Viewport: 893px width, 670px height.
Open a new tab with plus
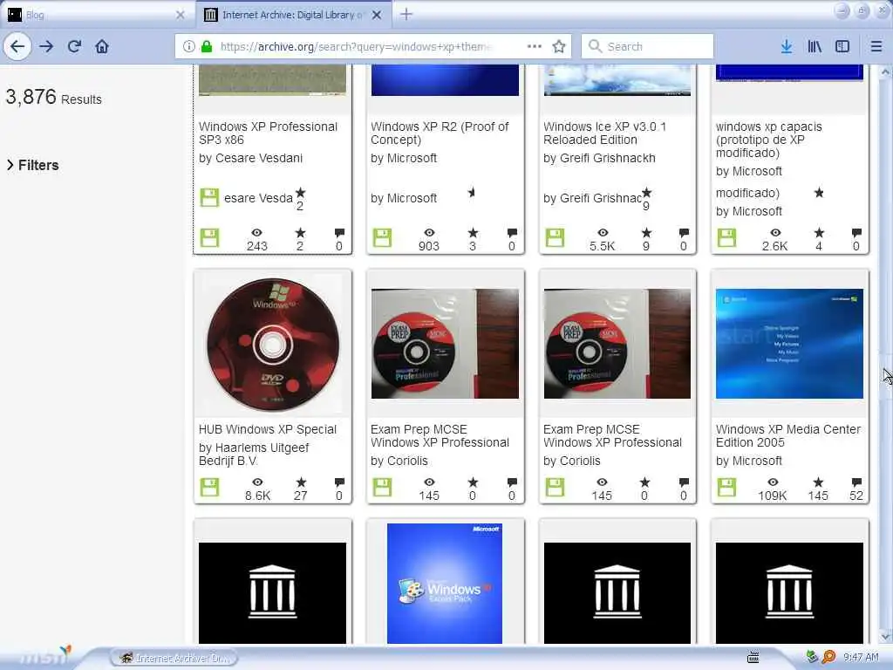point(406,14)
